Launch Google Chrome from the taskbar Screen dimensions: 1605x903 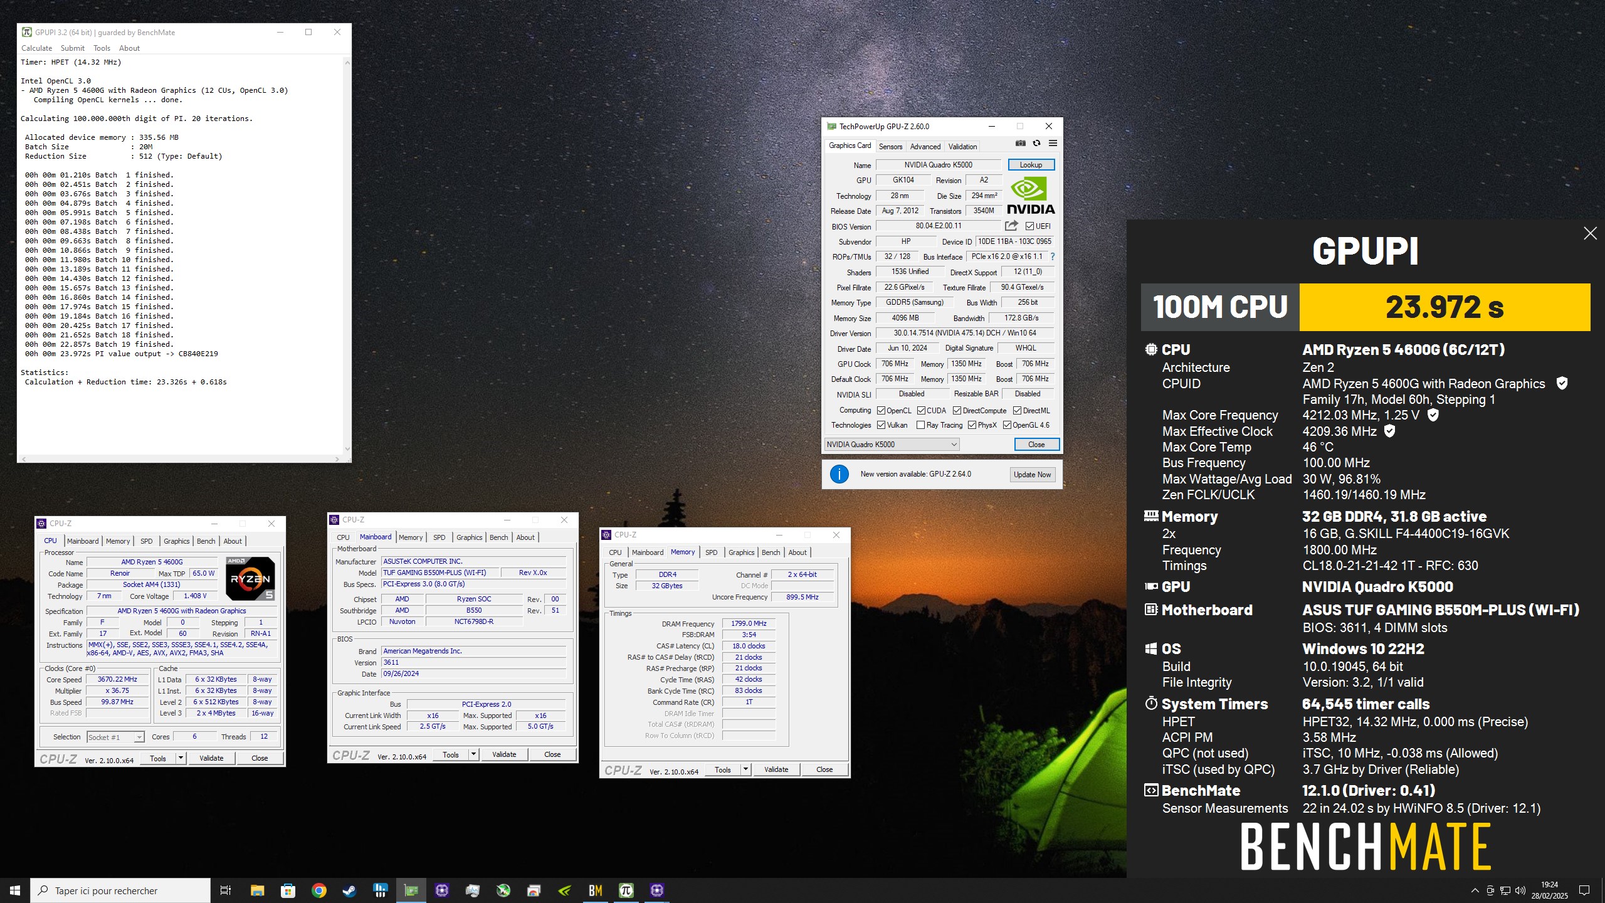pyautogui.click(x=318, y=890)
